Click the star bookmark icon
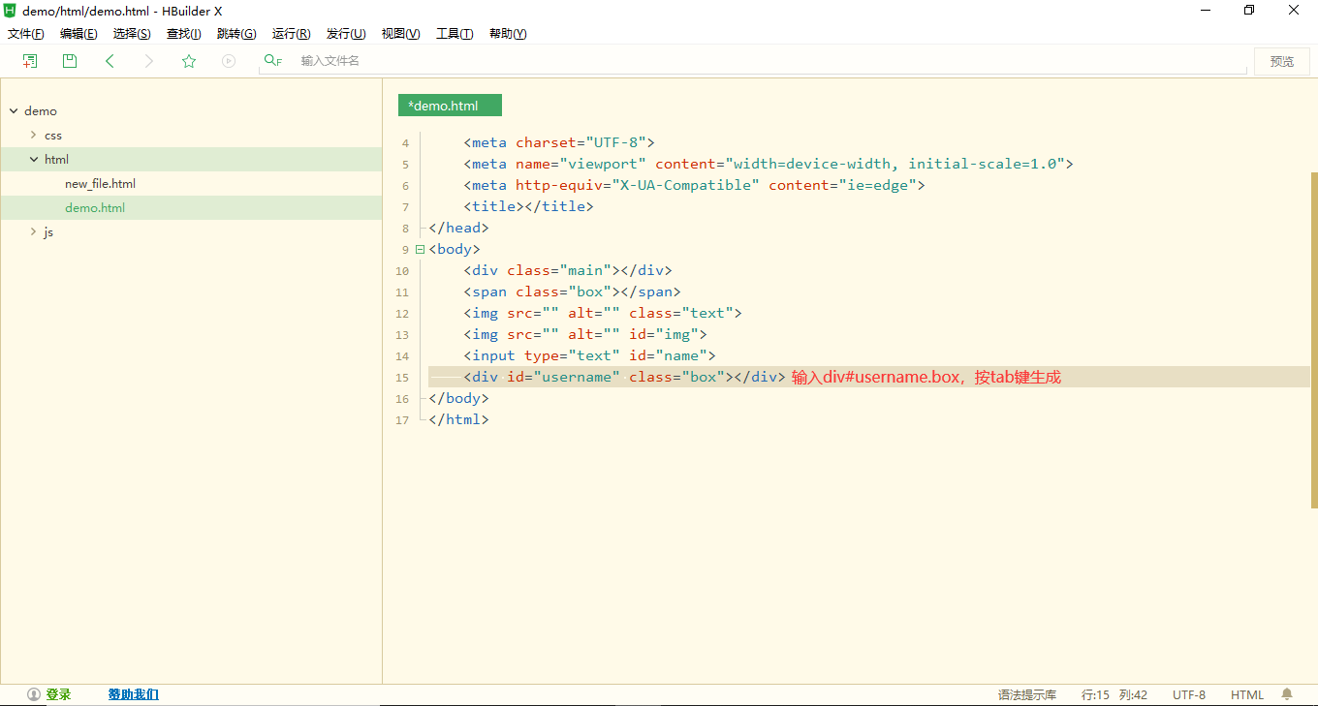The image size is (1318, 706). click(x=189, y=61)
